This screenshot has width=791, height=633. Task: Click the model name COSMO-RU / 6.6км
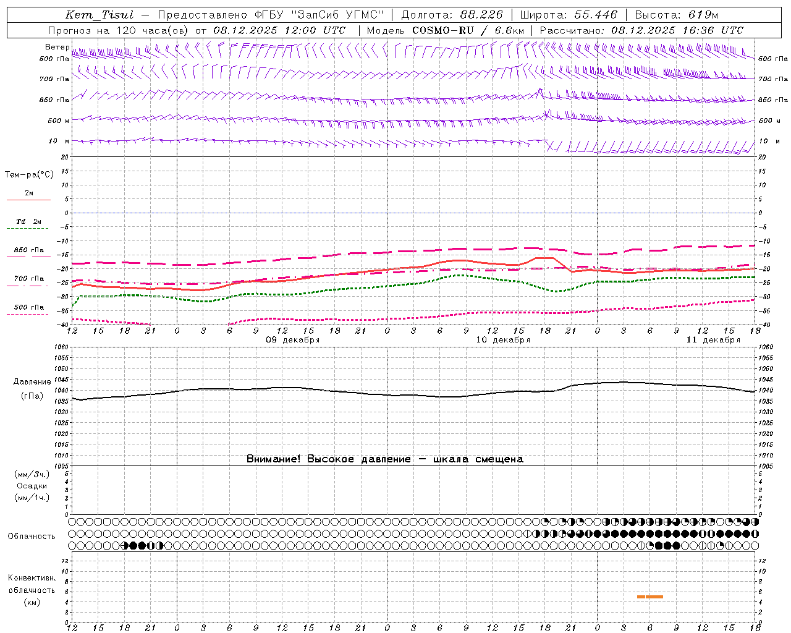468,30
